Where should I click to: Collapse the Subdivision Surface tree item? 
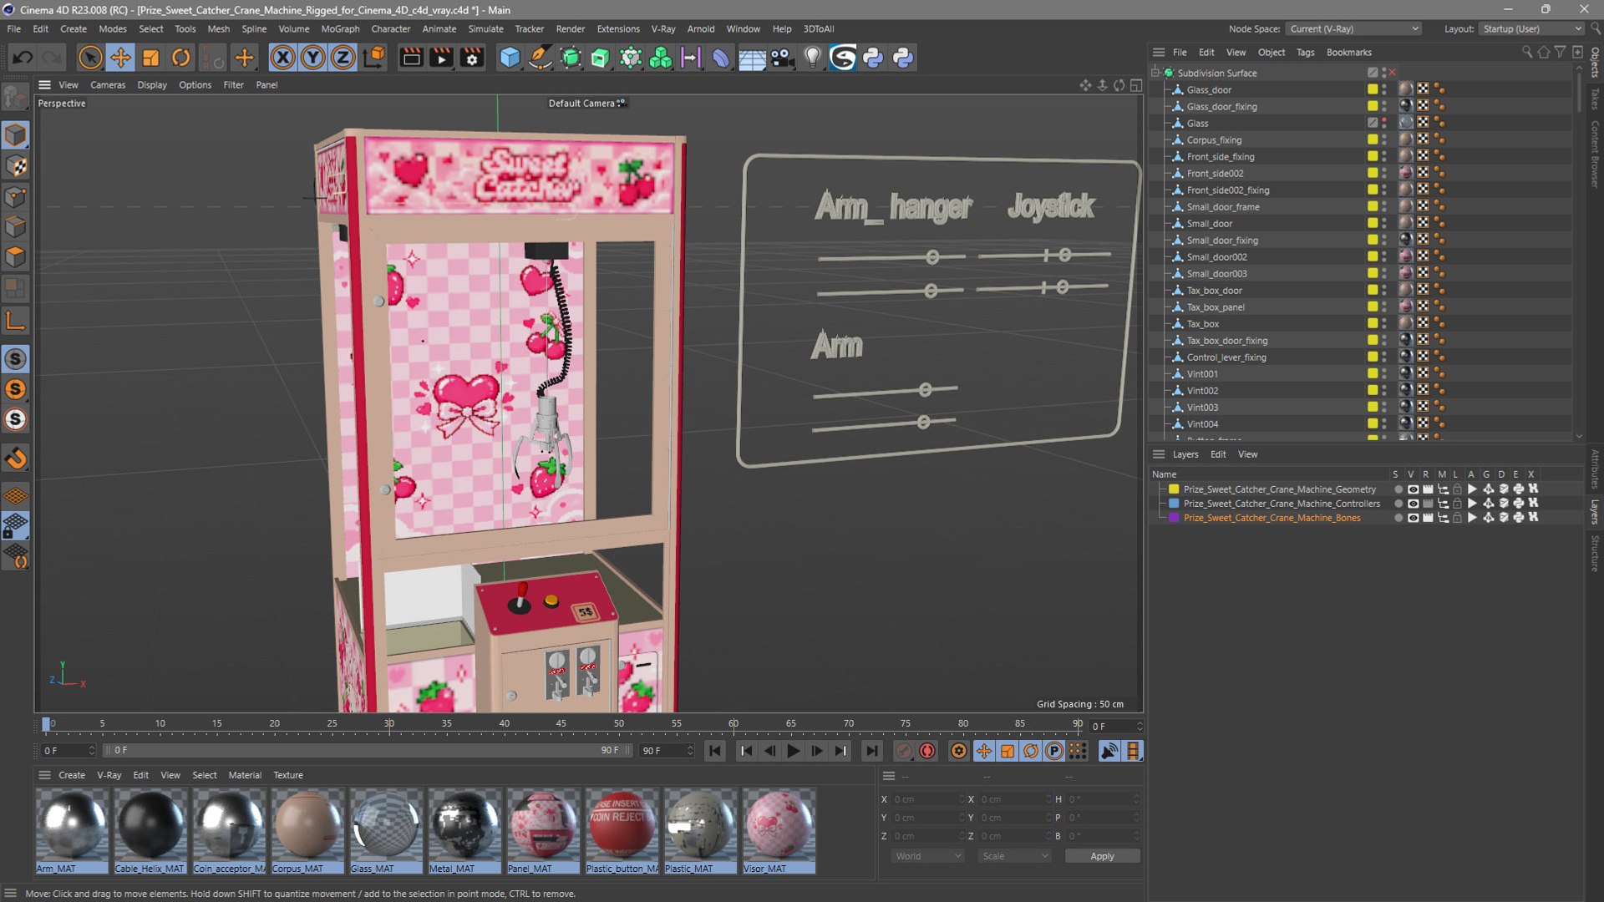coord(1156,73)
